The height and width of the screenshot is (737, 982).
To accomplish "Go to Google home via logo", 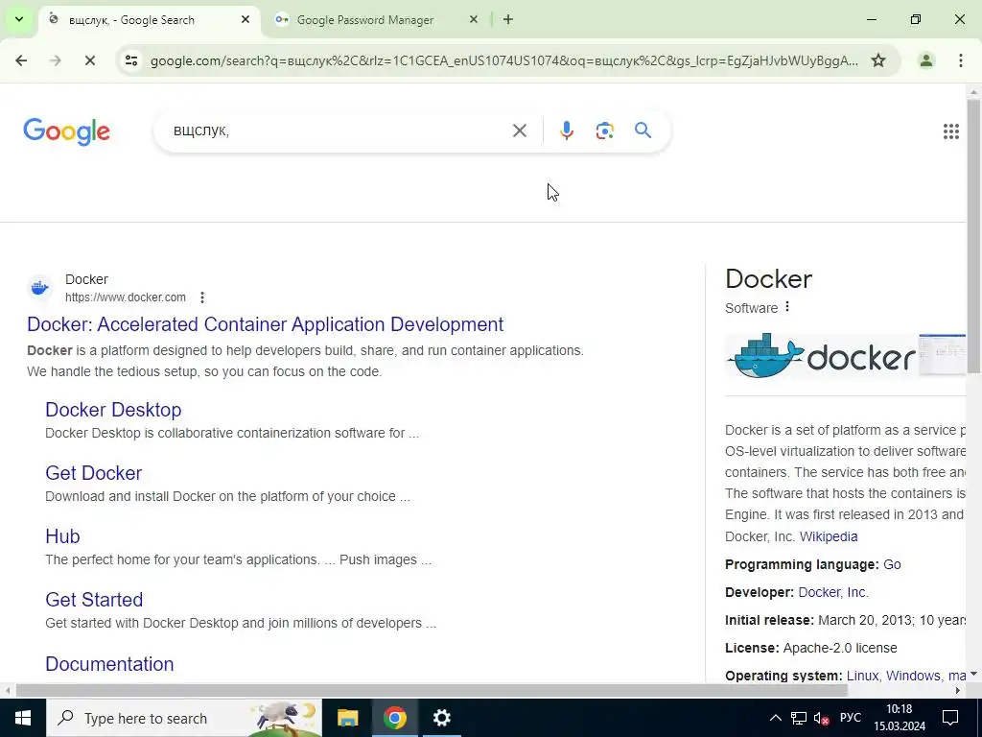I will [66, 131].
